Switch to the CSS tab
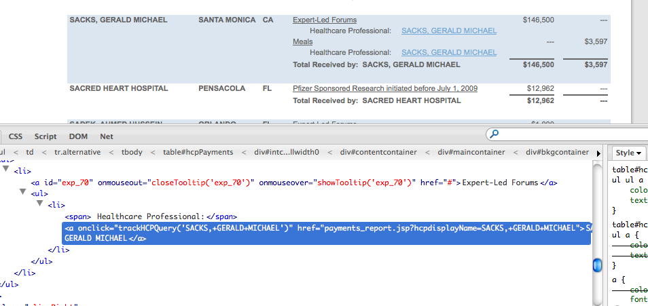The width and height of the screenshot is (648, 306). (16, 136)
